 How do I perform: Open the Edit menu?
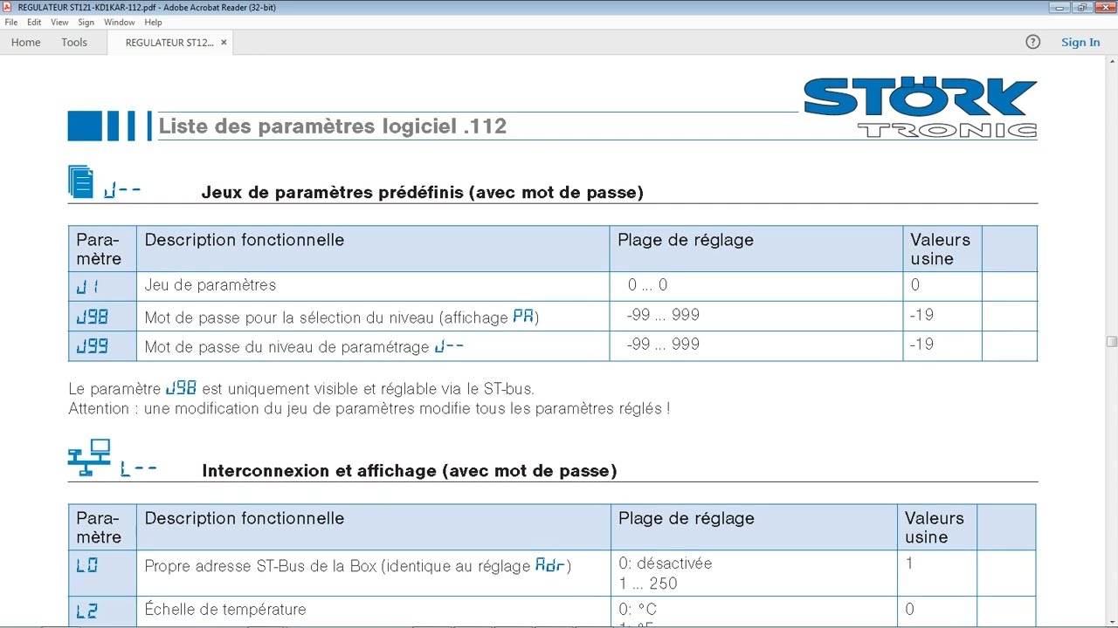[x=34, y=22]
